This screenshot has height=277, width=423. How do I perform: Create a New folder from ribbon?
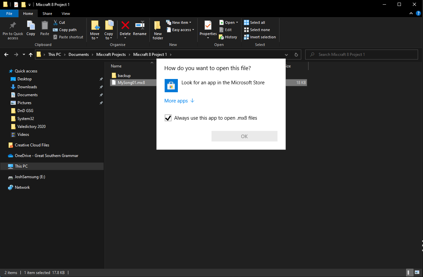click(x=158, y=30)
